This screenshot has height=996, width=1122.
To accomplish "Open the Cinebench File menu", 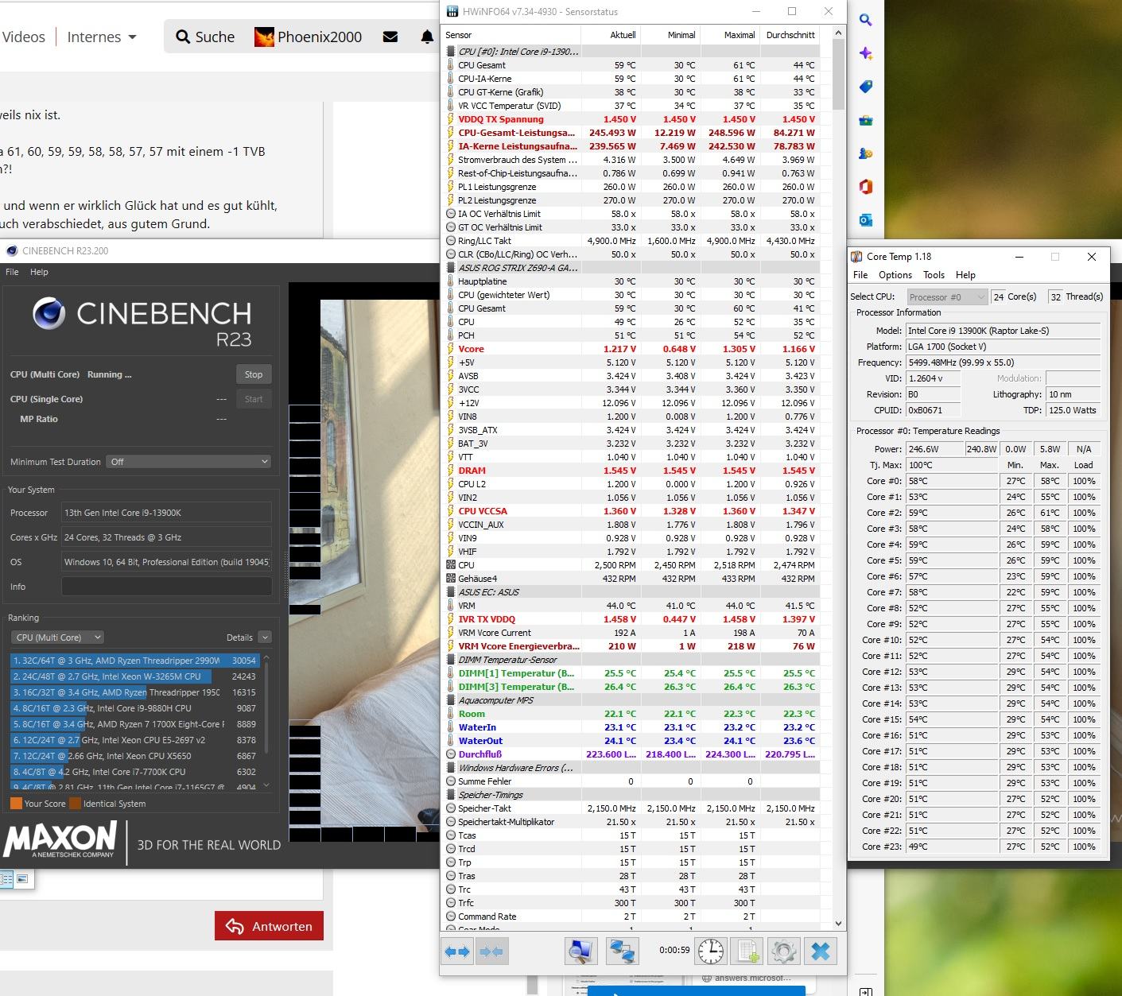I will [12, 272].
